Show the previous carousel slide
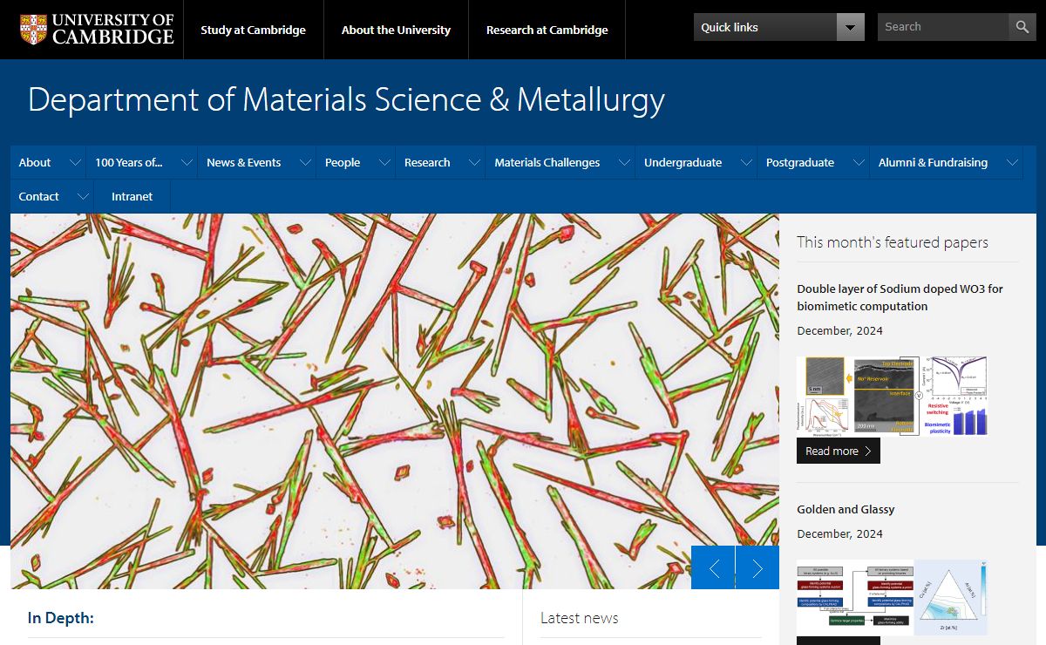This screenshot has height=645, width=1046. point(713,568)
